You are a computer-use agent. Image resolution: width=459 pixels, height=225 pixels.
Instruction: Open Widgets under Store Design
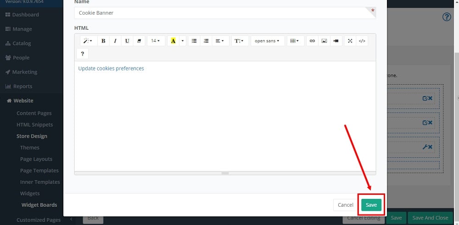tap(30, 193)
